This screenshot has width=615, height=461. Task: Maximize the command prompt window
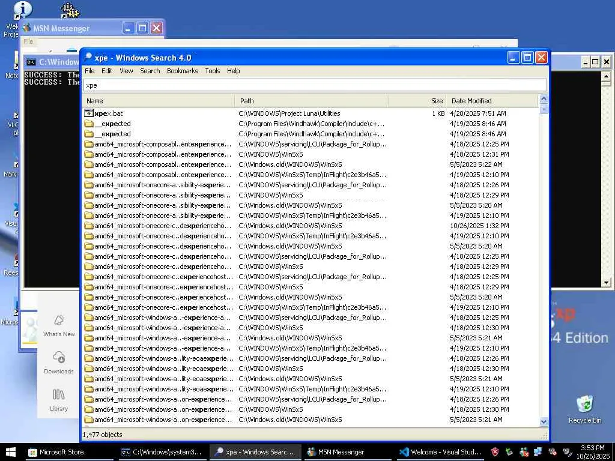[595, 62]
